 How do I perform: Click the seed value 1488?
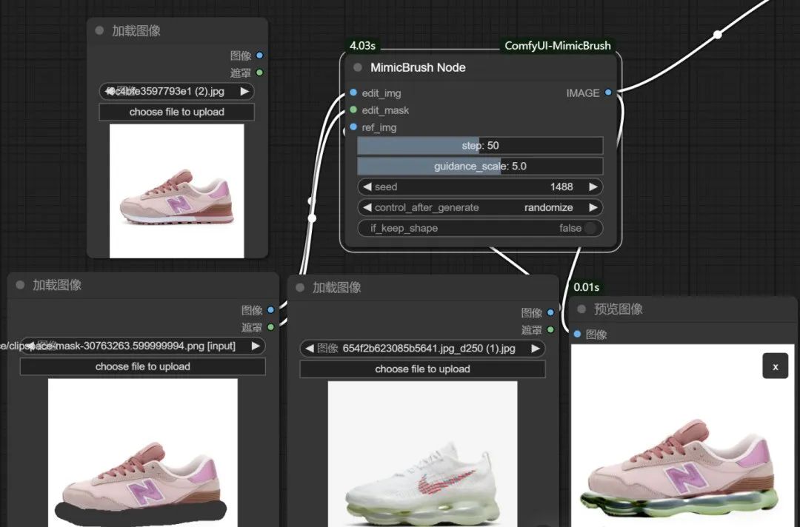(561, 187)
